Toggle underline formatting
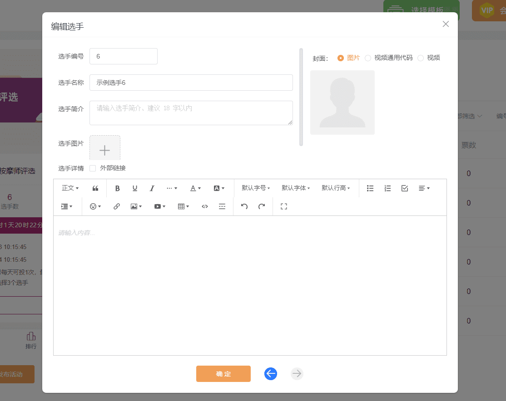The image size is (506, 401). (x=134, y=188)
